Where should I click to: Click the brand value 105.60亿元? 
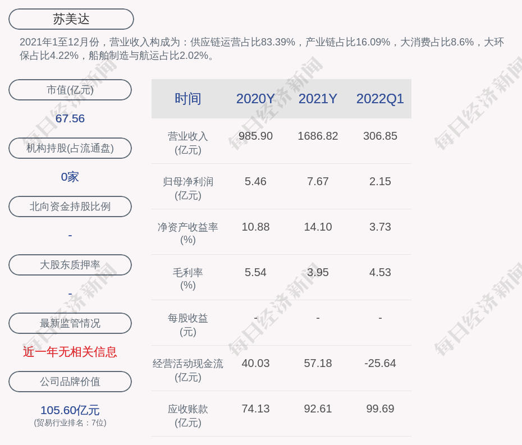(70, 410)
